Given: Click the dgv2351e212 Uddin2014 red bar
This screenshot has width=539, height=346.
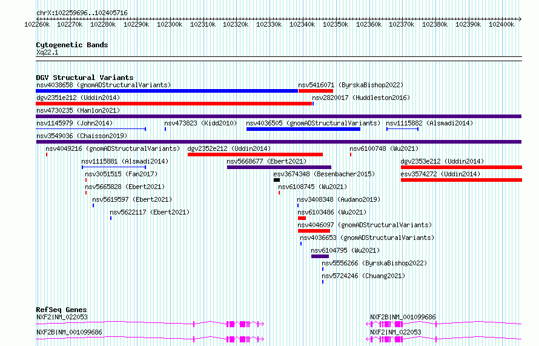Looking at the screenshot, I should click(x=174, y=104).
